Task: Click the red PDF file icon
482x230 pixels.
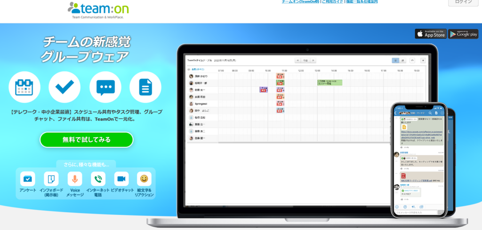Action: click(403, 176)
